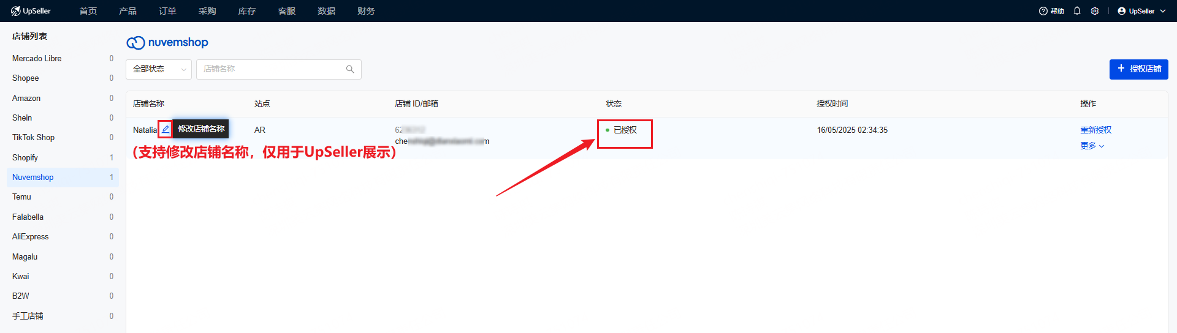Select Kwai in store list
Screen dimensions: 1177x333
click(63, 276)
